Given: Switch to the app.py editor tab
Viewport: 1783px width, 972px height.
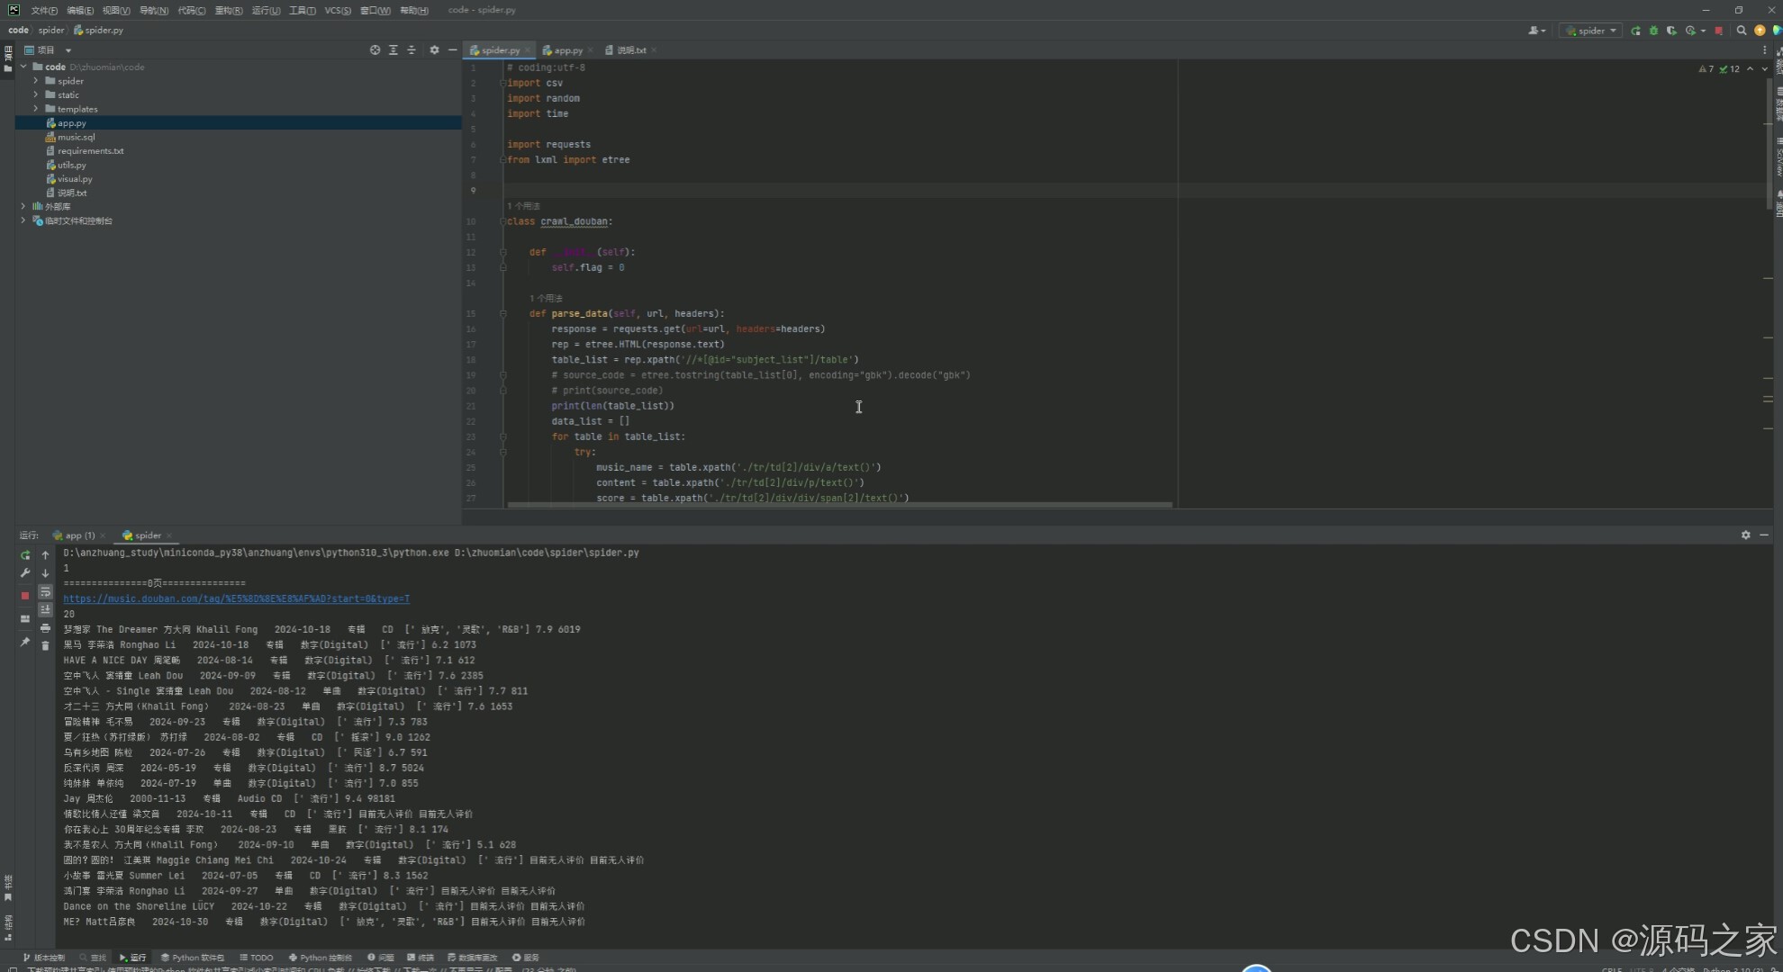Looking at the screenshot, I should (x=567, y=50).
